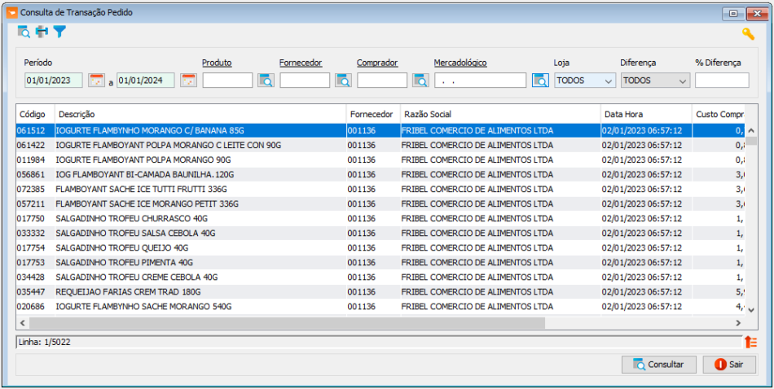Open the Produto lookup search icon
774x389 pixels.
(x=266, y=81)
